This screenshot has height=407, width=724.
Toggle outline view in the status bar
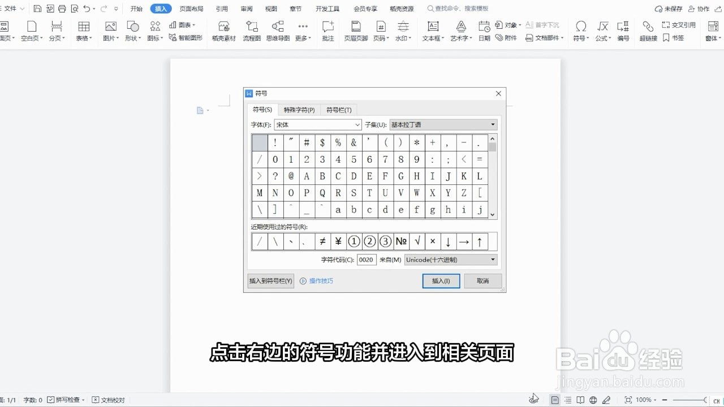(567, 400)
